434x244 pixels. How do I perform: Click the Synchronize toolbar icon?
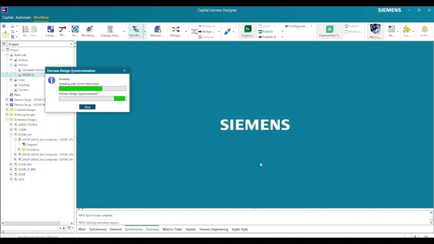[135, 29]
